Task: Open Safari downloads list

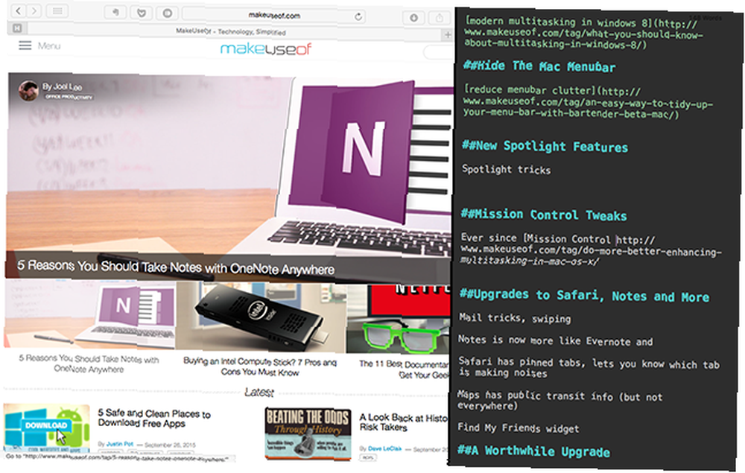Action: tap(413, 18)
